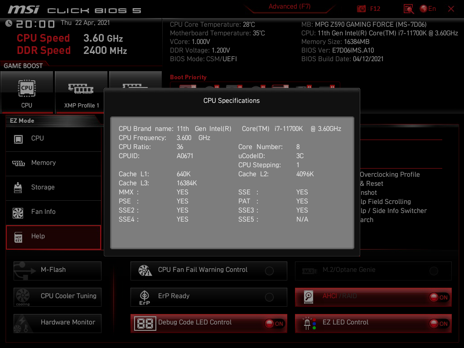Screen dimensions: 464x348
Task: Click the Help hot key icon
Action: coord(18,237)
